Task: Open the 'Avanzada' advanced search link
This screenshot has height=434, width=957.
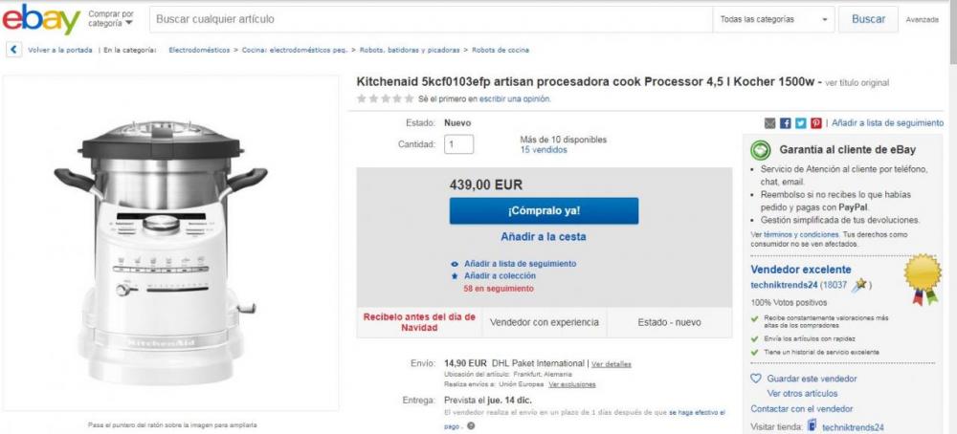Action: click(x=922, y=20)
